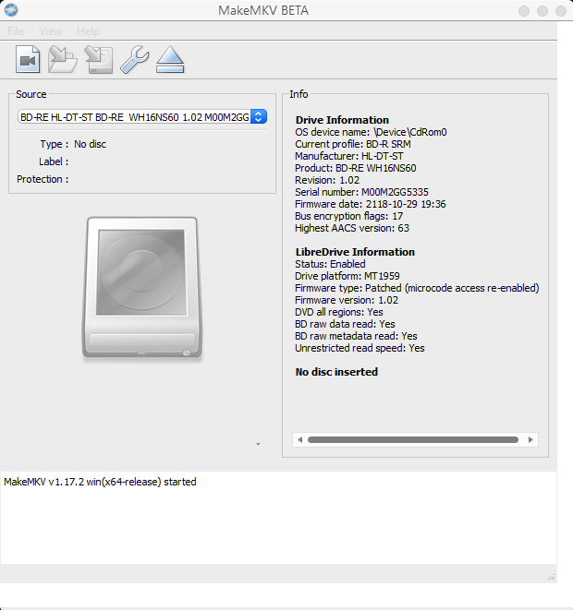Click 'Firmware date: 2118-10-29 19:36' line
The height and width of the screenshot is (610, 573).
tap(370, 204)
